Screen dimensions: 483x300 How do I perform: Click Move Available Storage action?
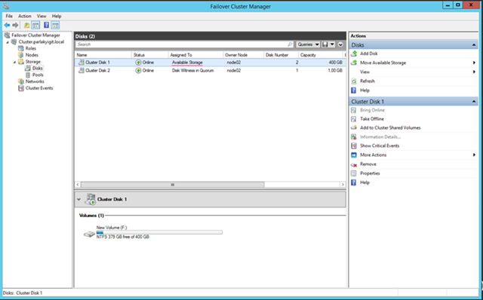tap(383, 63)
